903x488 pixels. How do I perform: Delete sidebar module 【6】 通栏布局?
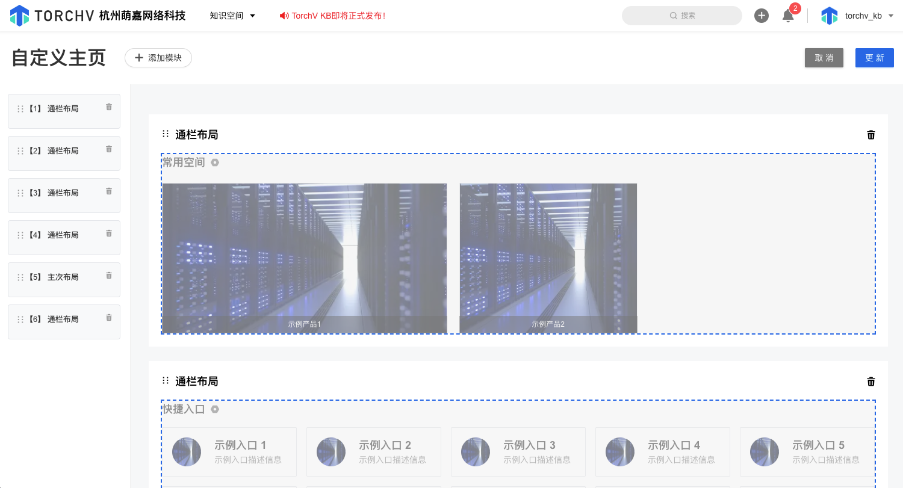109,317
